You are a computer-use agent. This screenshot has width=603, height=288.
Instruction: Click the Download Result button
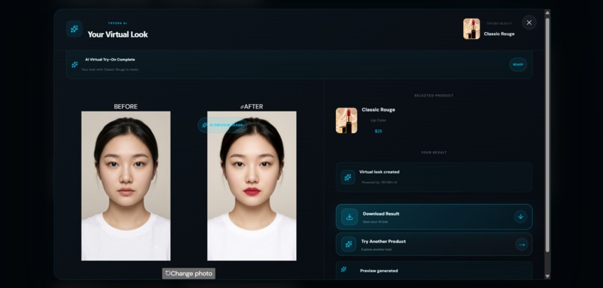click(x=434, y=217)
